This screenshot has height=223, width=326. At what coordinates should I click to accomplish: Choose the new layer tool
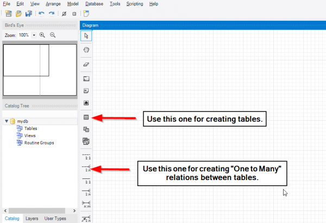click(x=86, y=78)
